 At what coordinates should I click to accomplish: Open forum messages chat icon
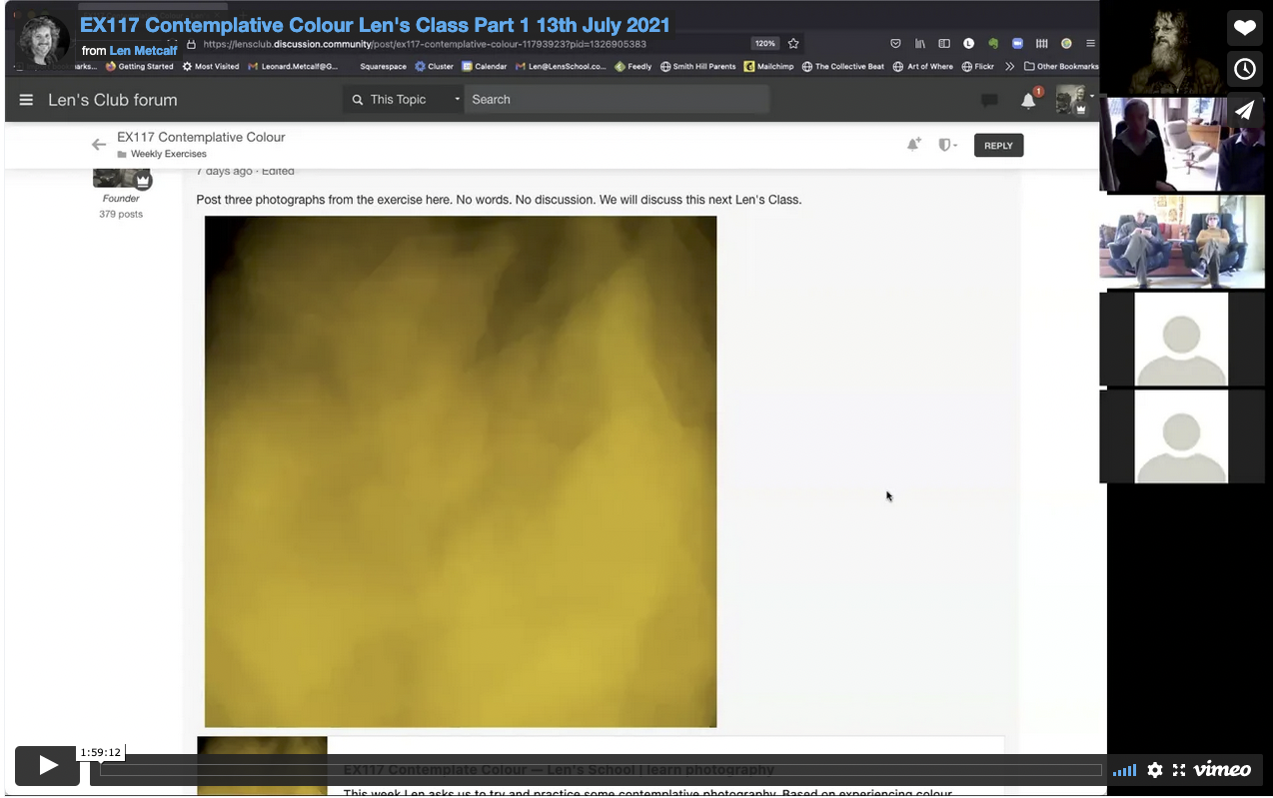[989, 100]
